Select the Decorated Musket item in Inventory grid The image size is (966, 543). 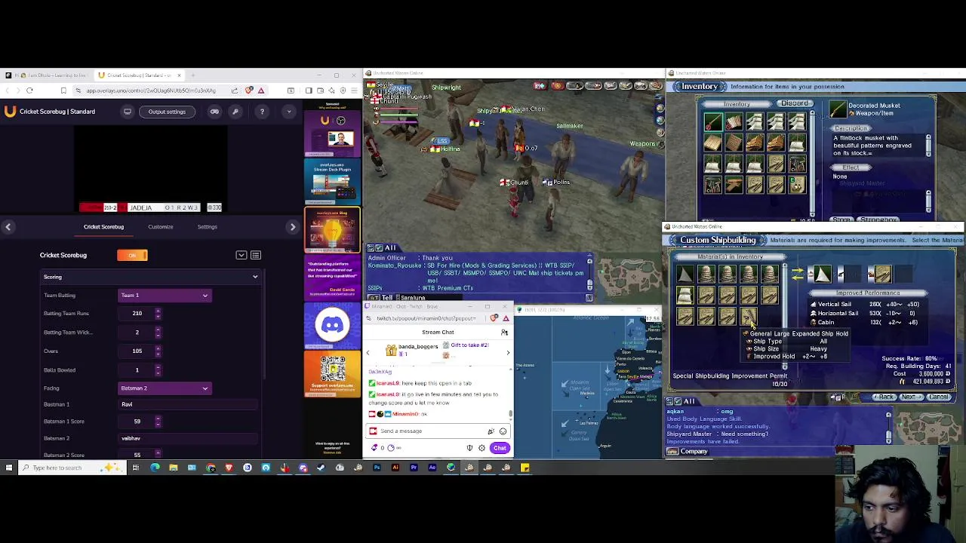(713, 121)
